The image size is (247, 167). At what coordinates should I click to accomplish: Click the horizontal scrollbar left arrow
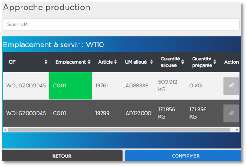(x=5, y=130)
